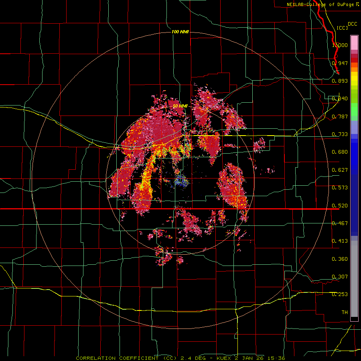Image resolution: width=361 pixels, height=361 pixels.
Task: Click the TH label near the scale bottom
Action: (345, 312)
